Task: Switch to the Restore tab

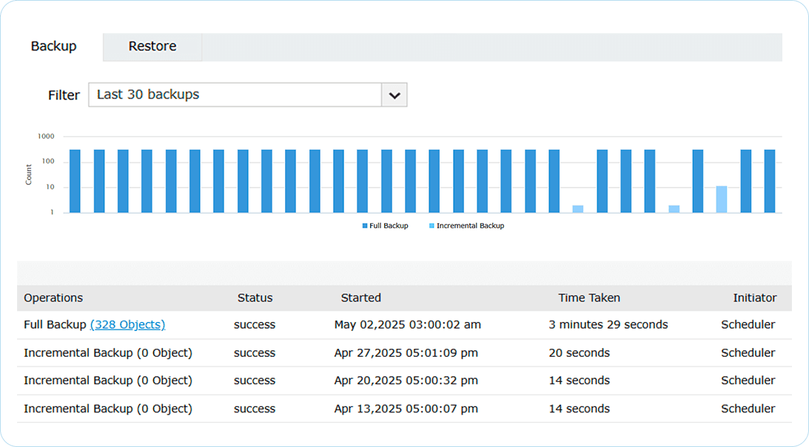Action: [152, 47]
